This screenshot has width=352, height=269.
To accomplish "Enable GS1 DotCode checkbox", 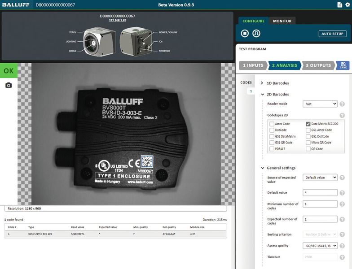I will coord(308,136).
